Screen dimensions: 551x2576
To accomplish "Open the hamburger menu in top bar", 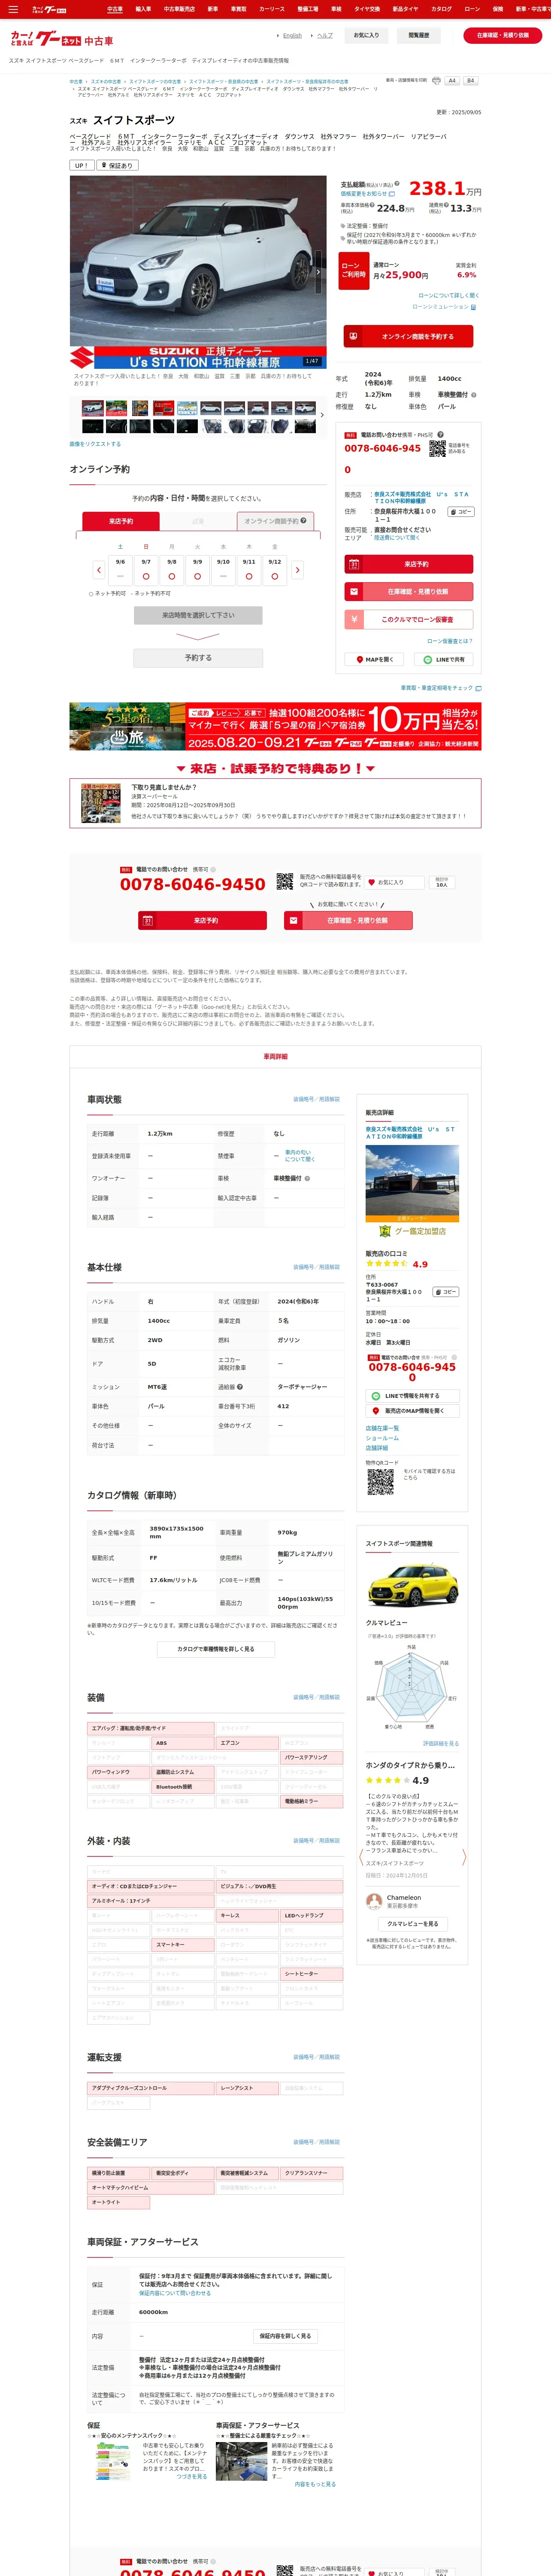I will (13, 9).
